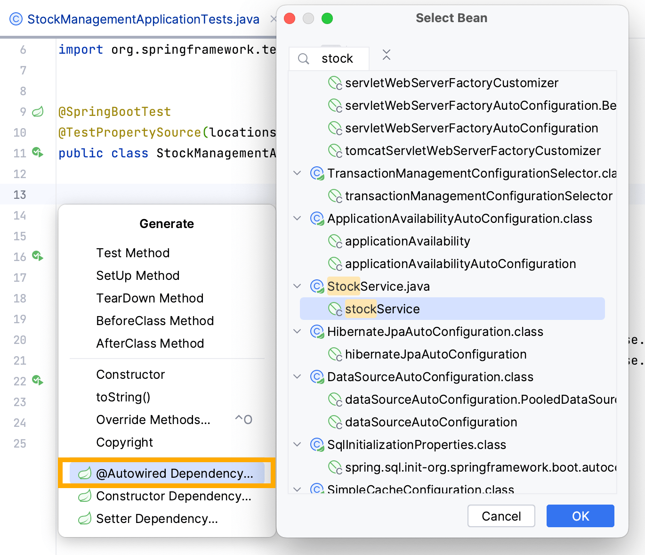Dismiss the Select Bean dialog via Cancel

pos(501,516)
